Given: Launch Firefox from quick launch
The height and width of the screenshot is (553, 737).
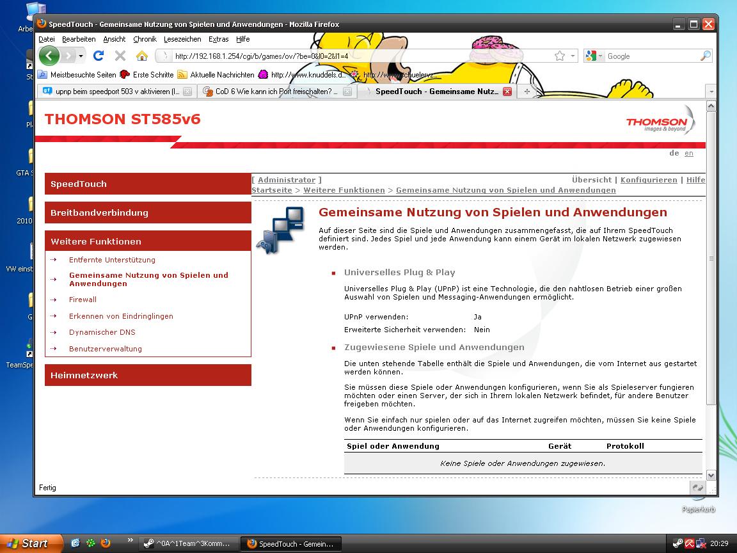Looking at the screenshot, I should coord(106,543).
